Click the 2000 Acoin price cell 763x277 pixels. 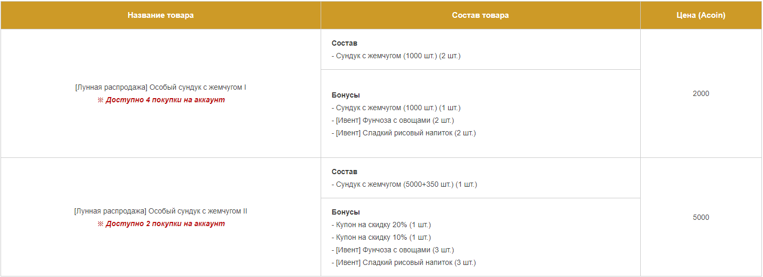point(701,93)
